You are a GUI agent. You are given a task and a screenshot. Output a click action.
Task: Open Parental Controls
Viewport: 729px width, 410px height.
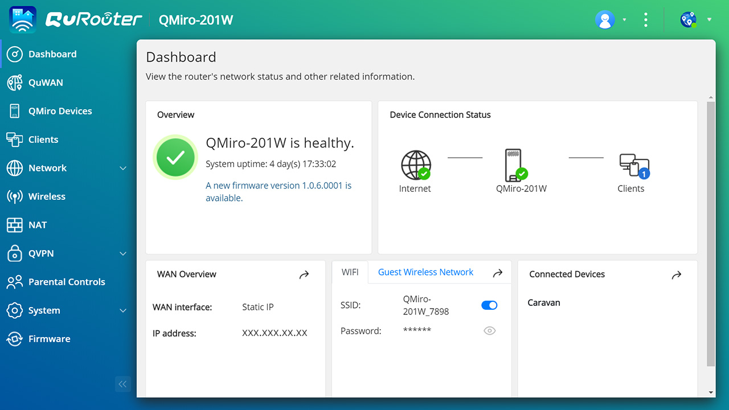[x=67, y=281]
